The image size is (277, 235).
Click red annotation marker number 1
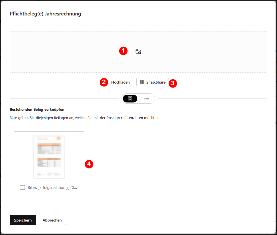click(123, 51)
